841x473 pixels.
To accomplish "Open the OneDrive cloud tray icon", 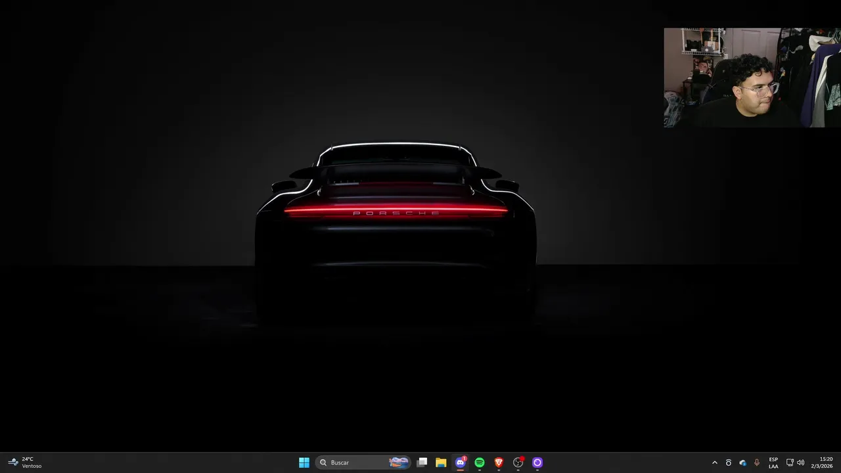I will tap(742, 462).
